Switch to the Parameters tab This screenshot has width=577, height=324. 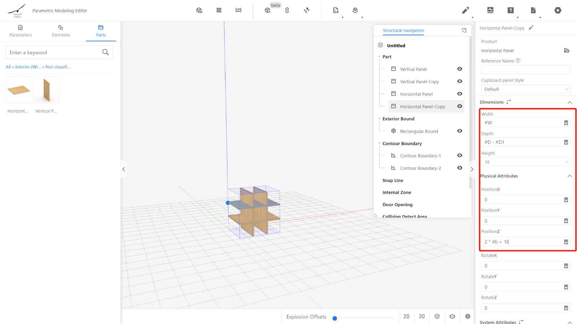[x=21, y=31]
